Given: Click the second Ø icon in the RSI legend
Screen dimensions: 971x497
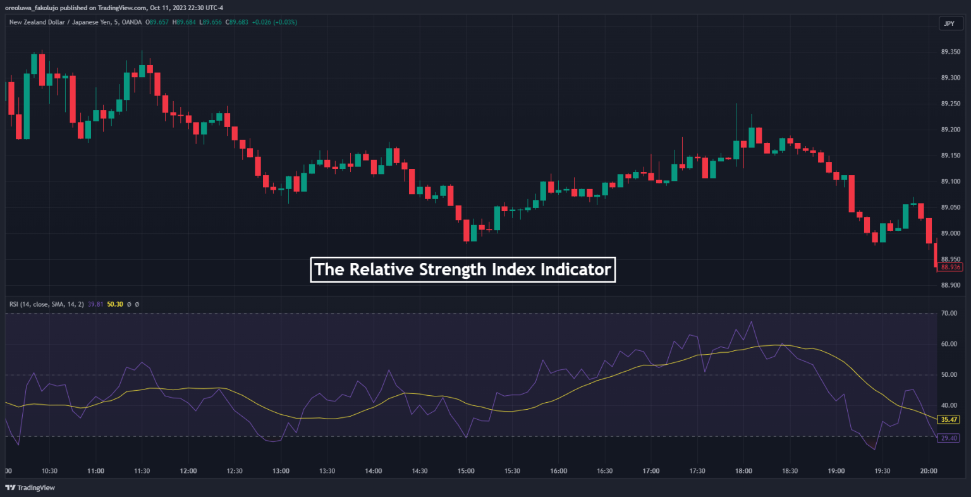Looking at the screenshot, I should point(137,304).
